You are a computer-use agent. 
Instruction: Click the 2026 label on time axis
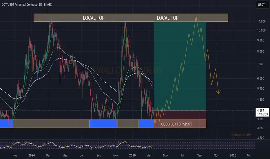[233, 155]
